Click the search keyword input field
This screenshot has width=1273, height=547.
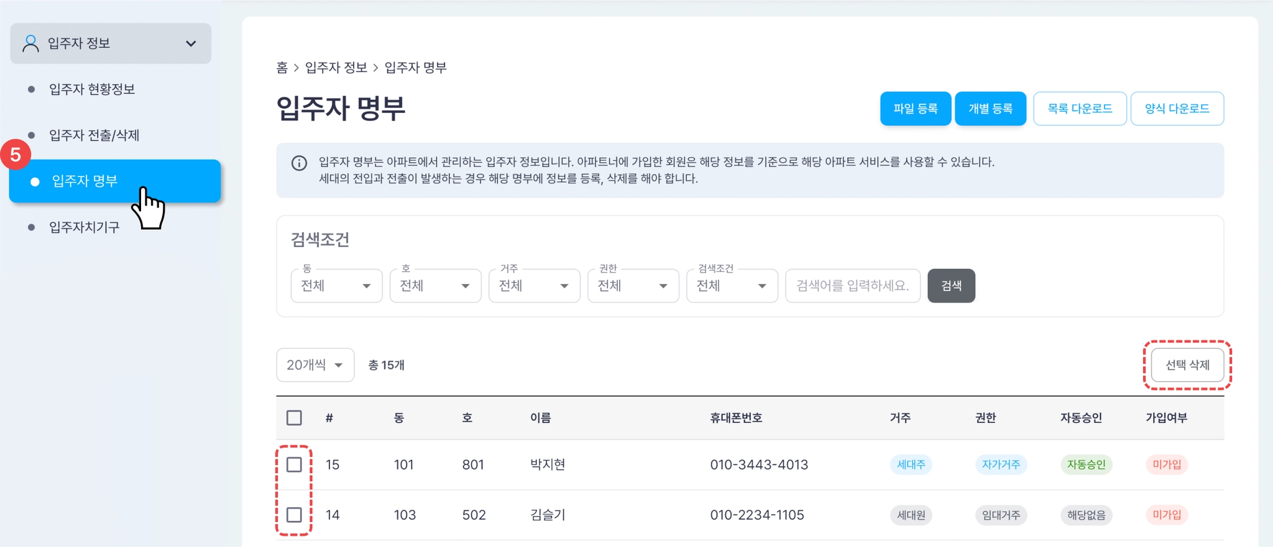point(853,286)
